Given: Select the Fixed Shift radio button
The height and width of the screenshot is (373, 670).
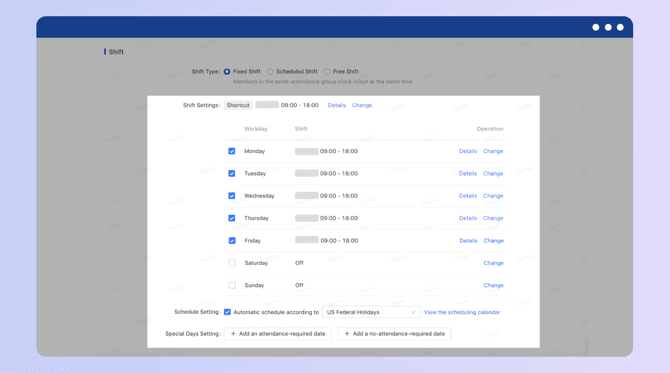Looking at the screenshot, I should click(227, 72).
